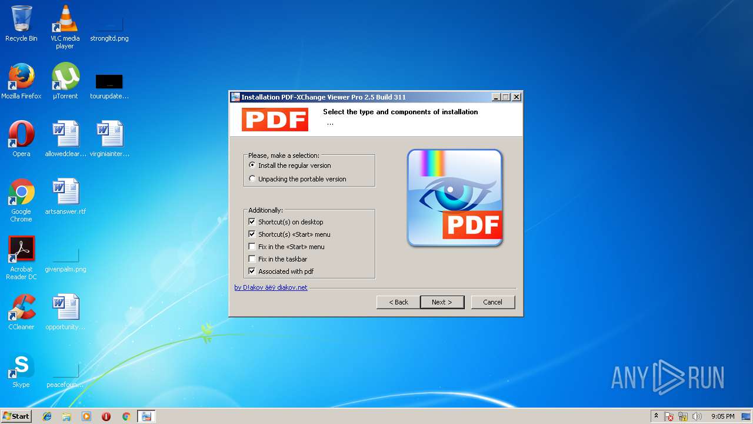Click the Action Center flag tray icon
The height and width of the screenshot is (424, 753).
(669, 416)
